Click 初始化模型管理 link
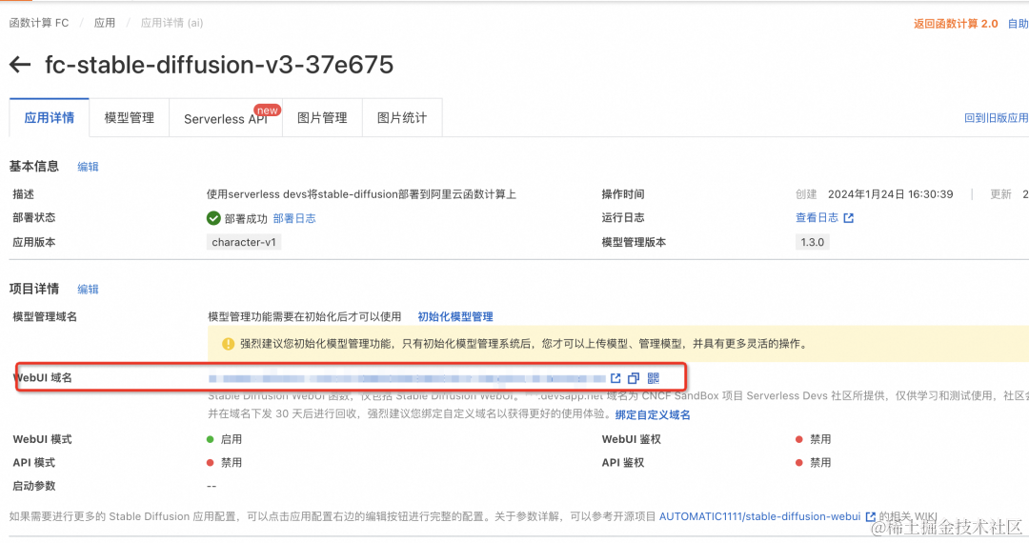This screenshot has height=543, width=1029. pyautogui.click(x=455, y=316)
